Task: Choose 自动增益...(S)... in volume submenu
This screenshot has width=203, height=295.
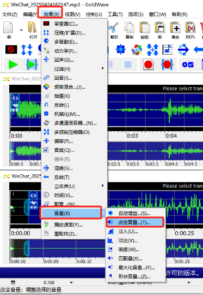Action: pos(136,214)
